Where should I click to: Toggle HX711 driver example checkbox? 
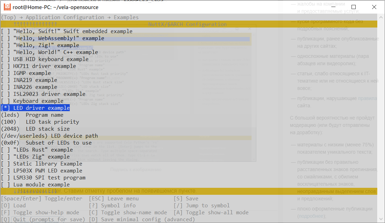5,66
